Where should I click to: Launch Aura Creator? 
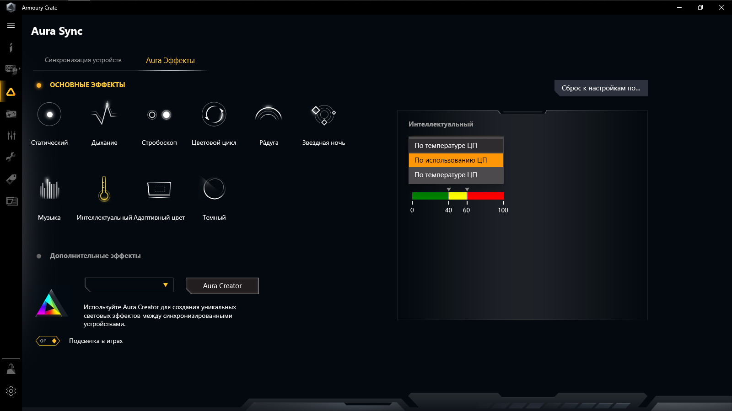click(222, 285)
